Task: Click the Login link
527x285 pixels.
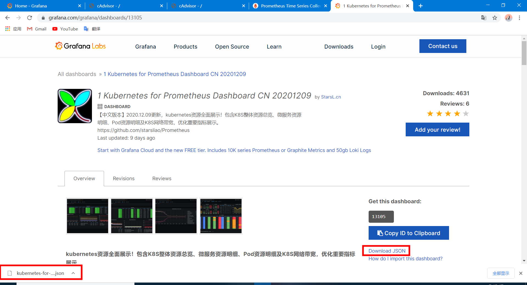Action: [378, 47]
